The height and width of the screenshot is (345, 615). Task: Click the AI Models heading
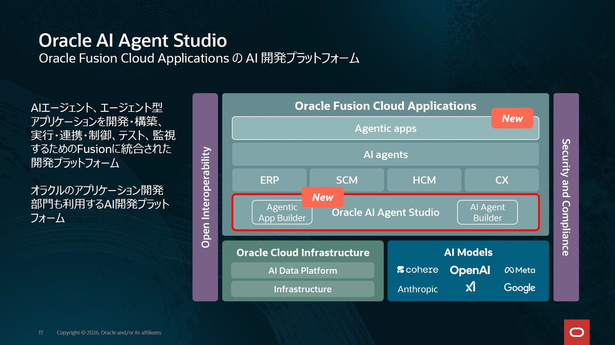point(468,252)
